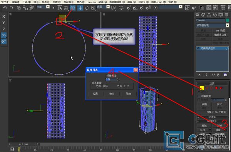Click 确定 in weld vertices dialog
The width and height of the screenshot is (231, 152).
112,94
